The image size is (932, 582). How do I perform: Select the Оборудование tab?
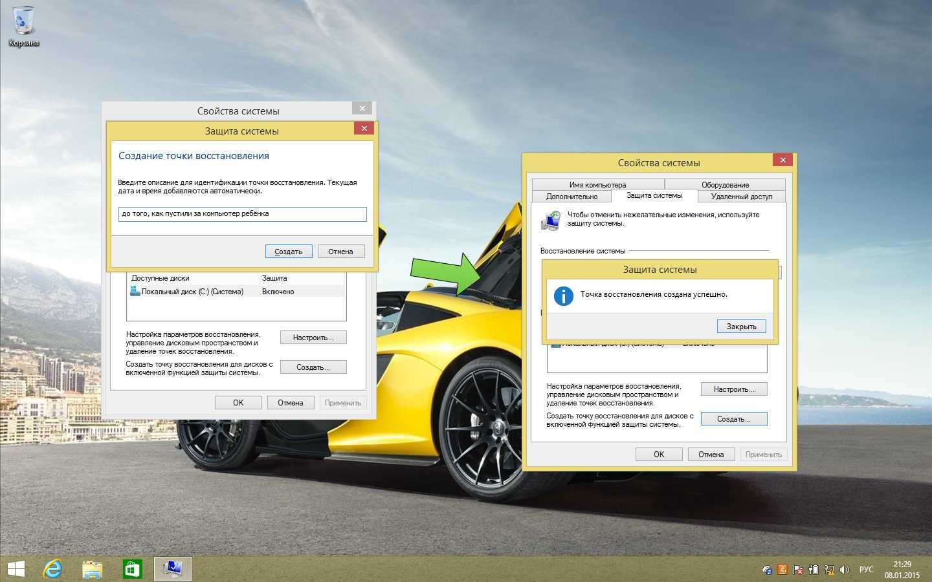[725, 184]
